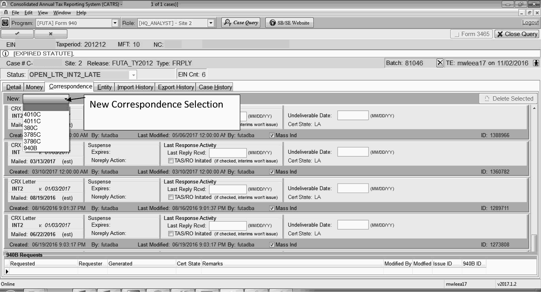Switch to the Case History tab
The image size is (541, 292).
pyautogui.click(x=215, y=87)
